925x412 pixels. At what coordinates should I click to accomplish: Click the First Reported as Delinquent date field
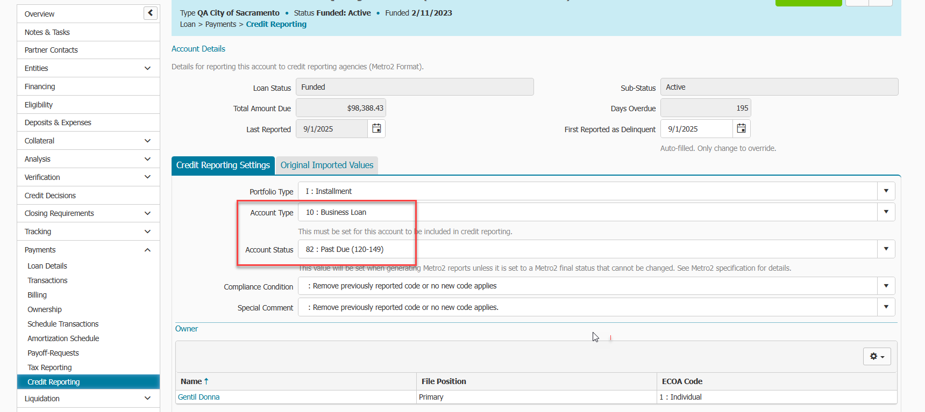696,129
